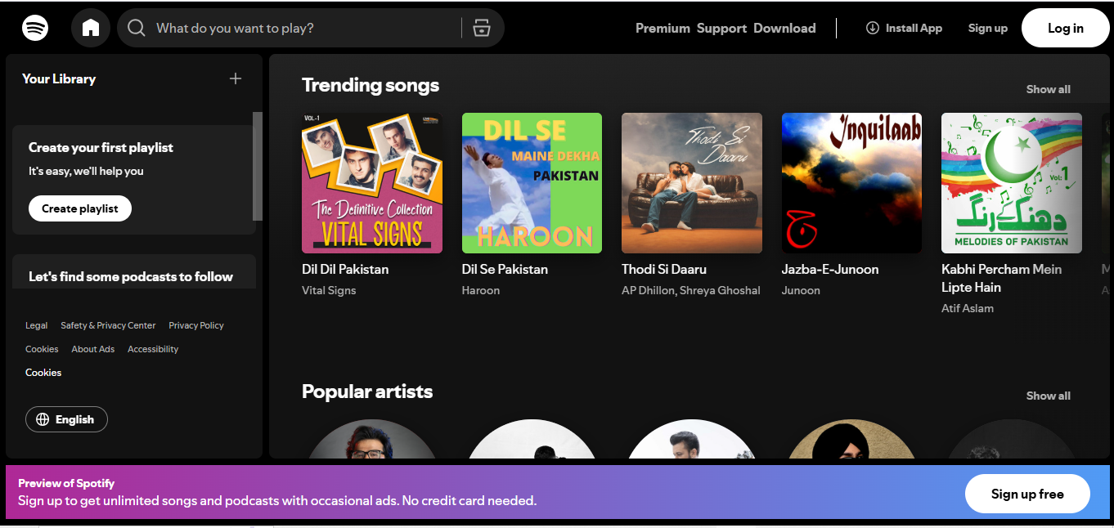
Task: Click the Your Library heading
Action: (59, 78)
